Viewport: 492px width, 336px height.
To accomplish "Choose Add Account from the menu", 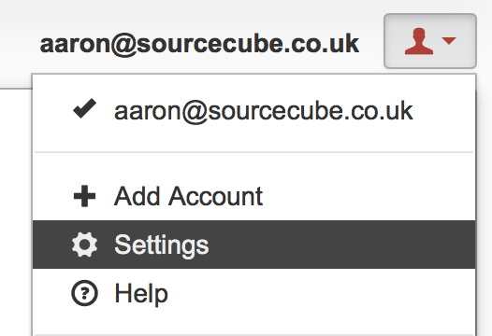I will tap(253, 196).
